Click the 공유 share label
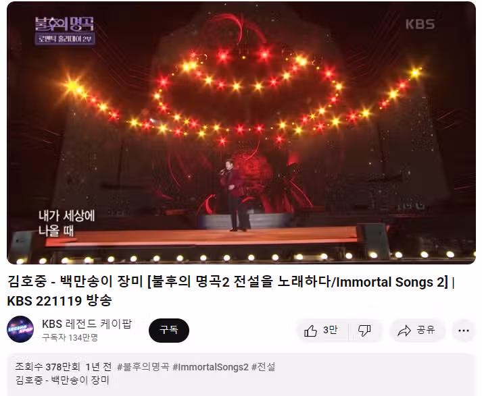482x396 pixels. click(x=426, y=331)
